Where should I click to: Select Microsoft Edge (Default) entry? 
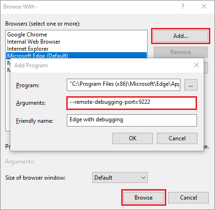coord(76,55)
